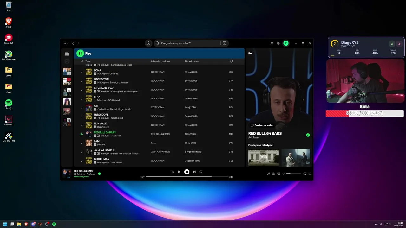The image size is (406, 228).
Task: Toggle shuffle playback
Action: coord(173,172)
